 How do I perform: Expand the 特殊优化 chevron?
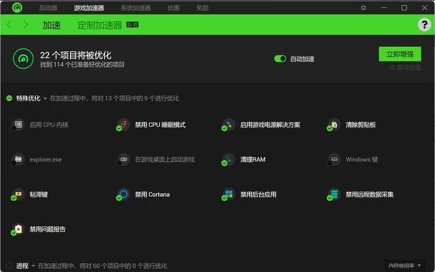click(45, 98)
